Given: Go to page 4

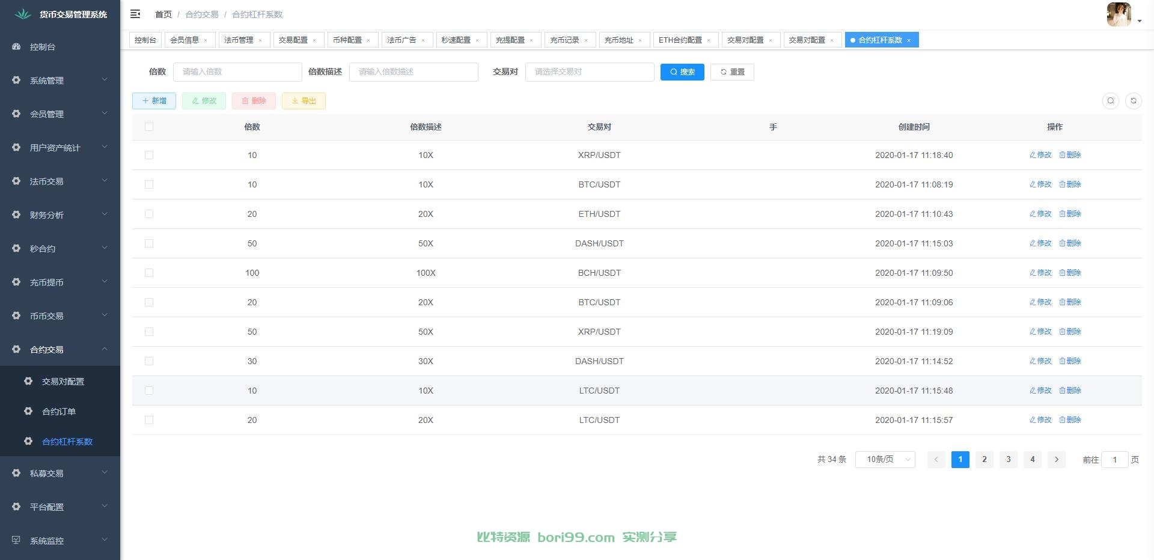Looking at the screenshot, I should [x=1033, y=460].
